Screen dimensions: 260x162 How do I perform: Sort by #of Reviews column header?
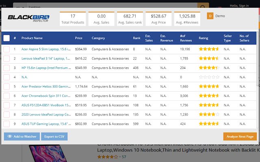tap(186, 38)
